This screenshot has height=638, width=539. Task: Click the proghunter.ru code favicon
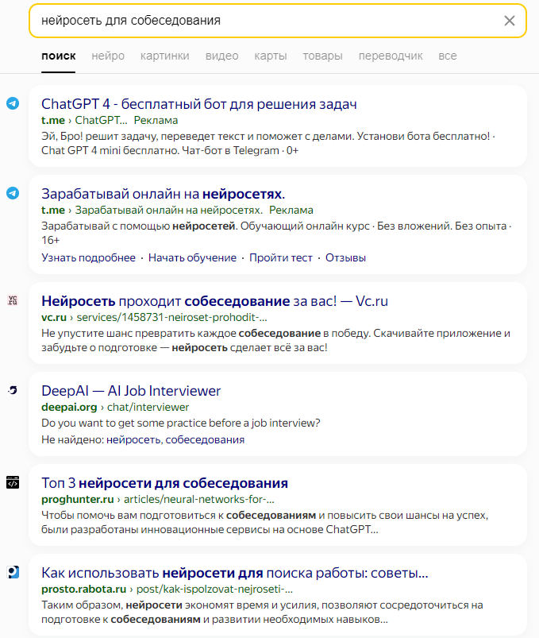(13, 482)
